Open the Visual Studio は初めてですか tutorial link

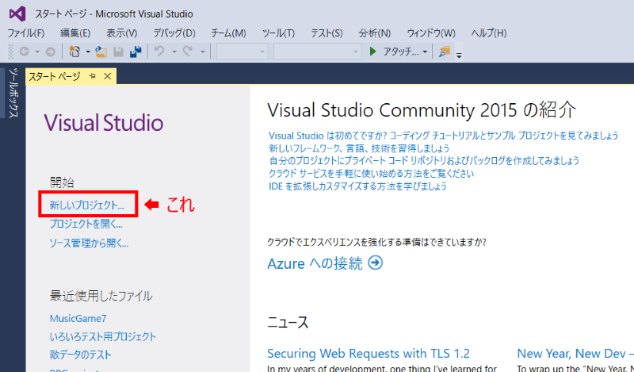444,136
